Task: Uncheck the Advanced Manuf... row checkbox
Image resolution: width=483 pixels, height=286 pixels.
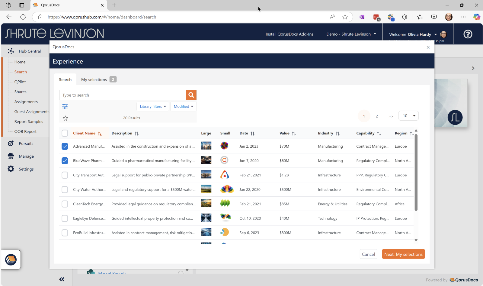Action: [x=65, y=146]
